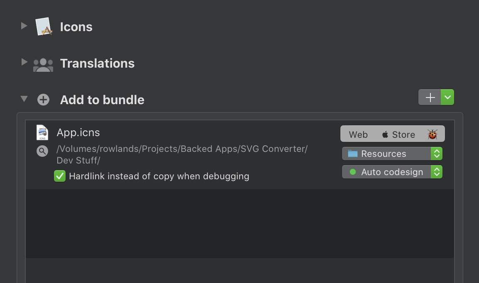
Task: Click the Icons section document icon
Action: [x=44, y=27]
